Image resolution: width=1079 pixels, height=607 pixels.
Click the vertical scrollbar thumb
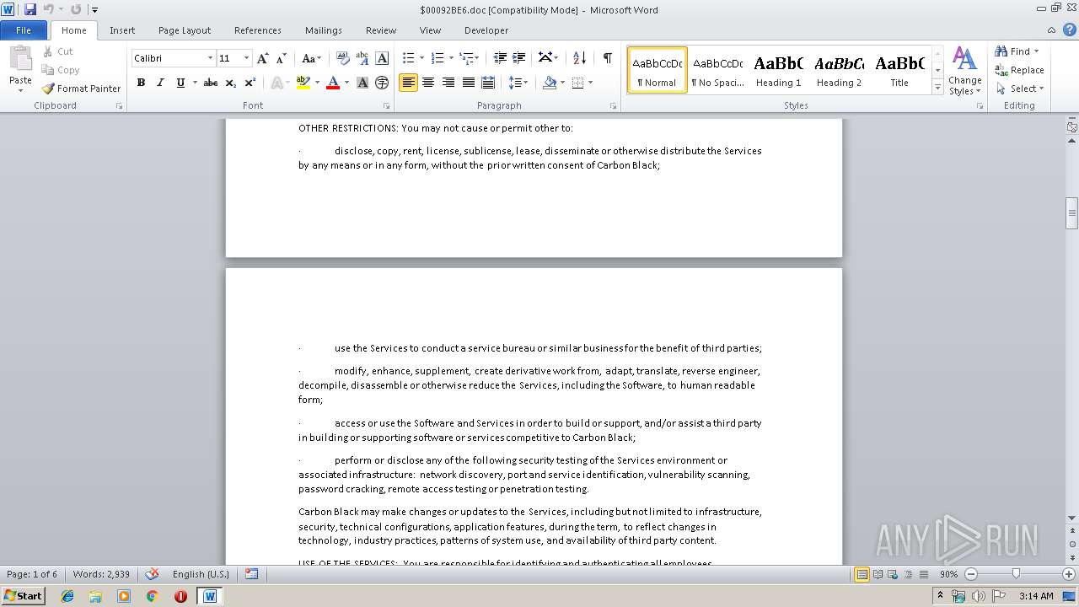[x=1071, y=212]
